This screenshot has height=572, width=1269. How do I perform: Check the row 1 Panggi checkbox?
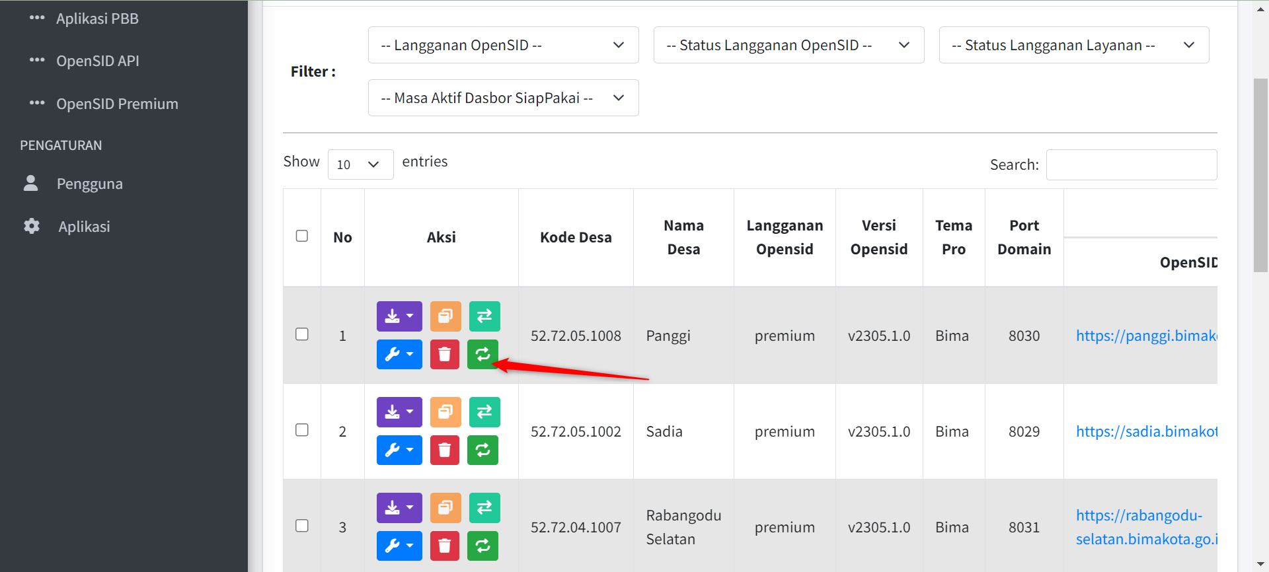point(302,334)
